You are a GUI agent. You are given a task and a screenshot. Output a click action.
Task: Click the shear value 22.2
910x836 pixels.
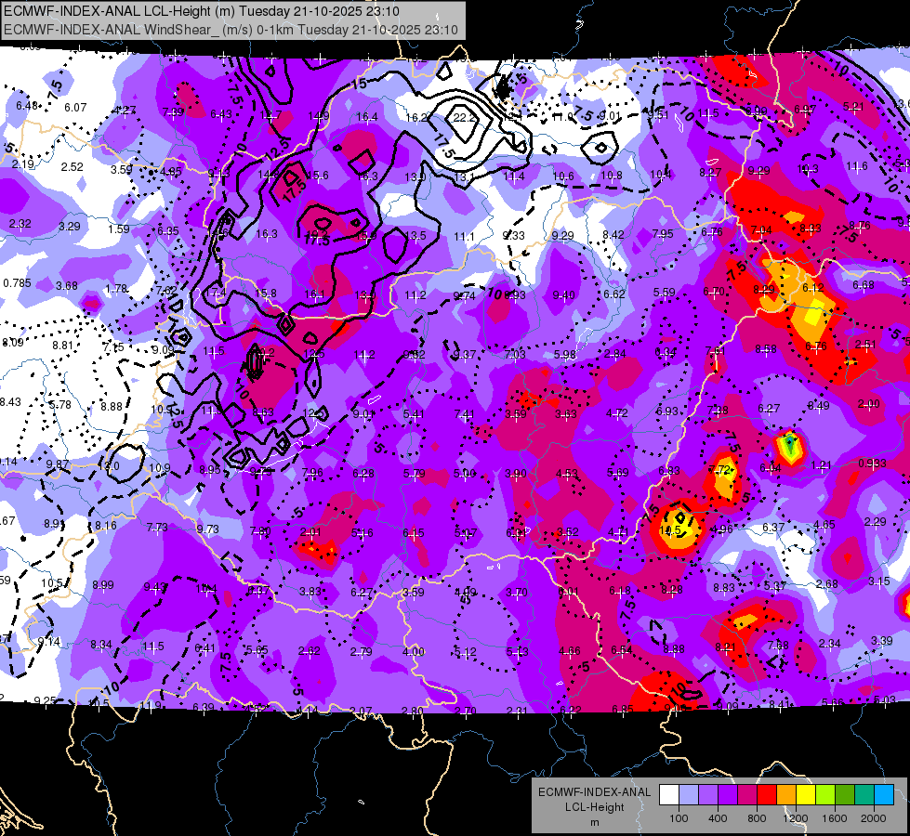[464, 117]
